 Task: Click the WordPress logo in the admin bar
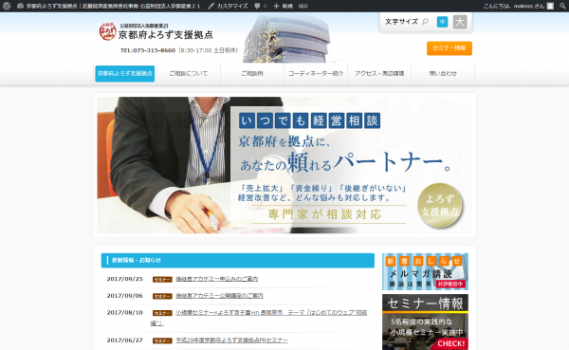coord(7,6)
